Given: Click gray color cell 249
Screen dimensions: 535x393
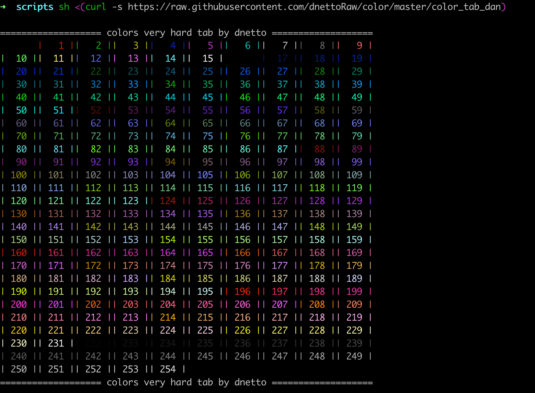Looking at the screenshot, I should point(354,356).
